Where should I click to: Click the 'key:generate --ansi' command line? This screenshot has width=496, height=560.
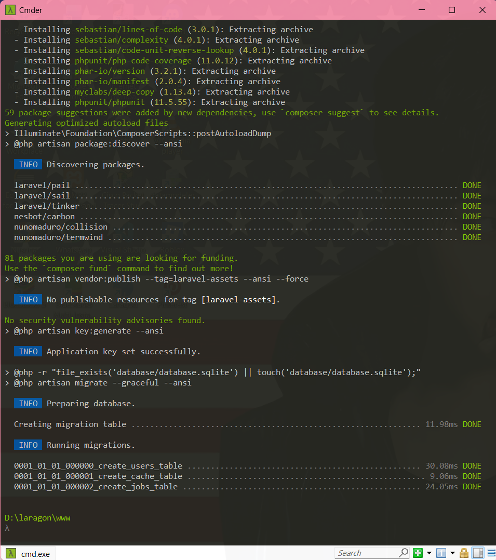click(x=84, y=331)
